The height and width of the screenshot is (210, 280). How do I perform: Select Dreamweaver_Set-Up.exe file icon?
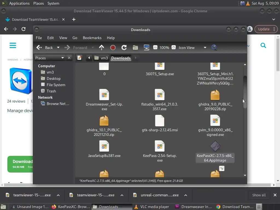pyautogui.click(x=104, y=95)
